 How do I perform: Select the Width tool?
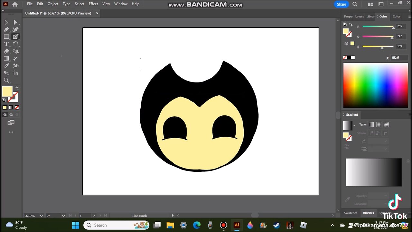point(15,58)
